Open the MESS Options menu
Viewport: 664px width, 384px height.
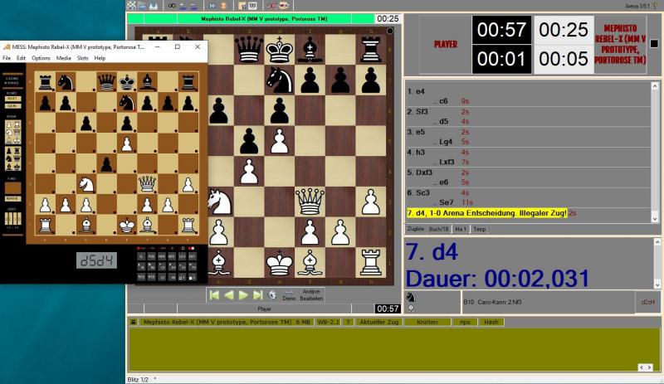point(41,58)
